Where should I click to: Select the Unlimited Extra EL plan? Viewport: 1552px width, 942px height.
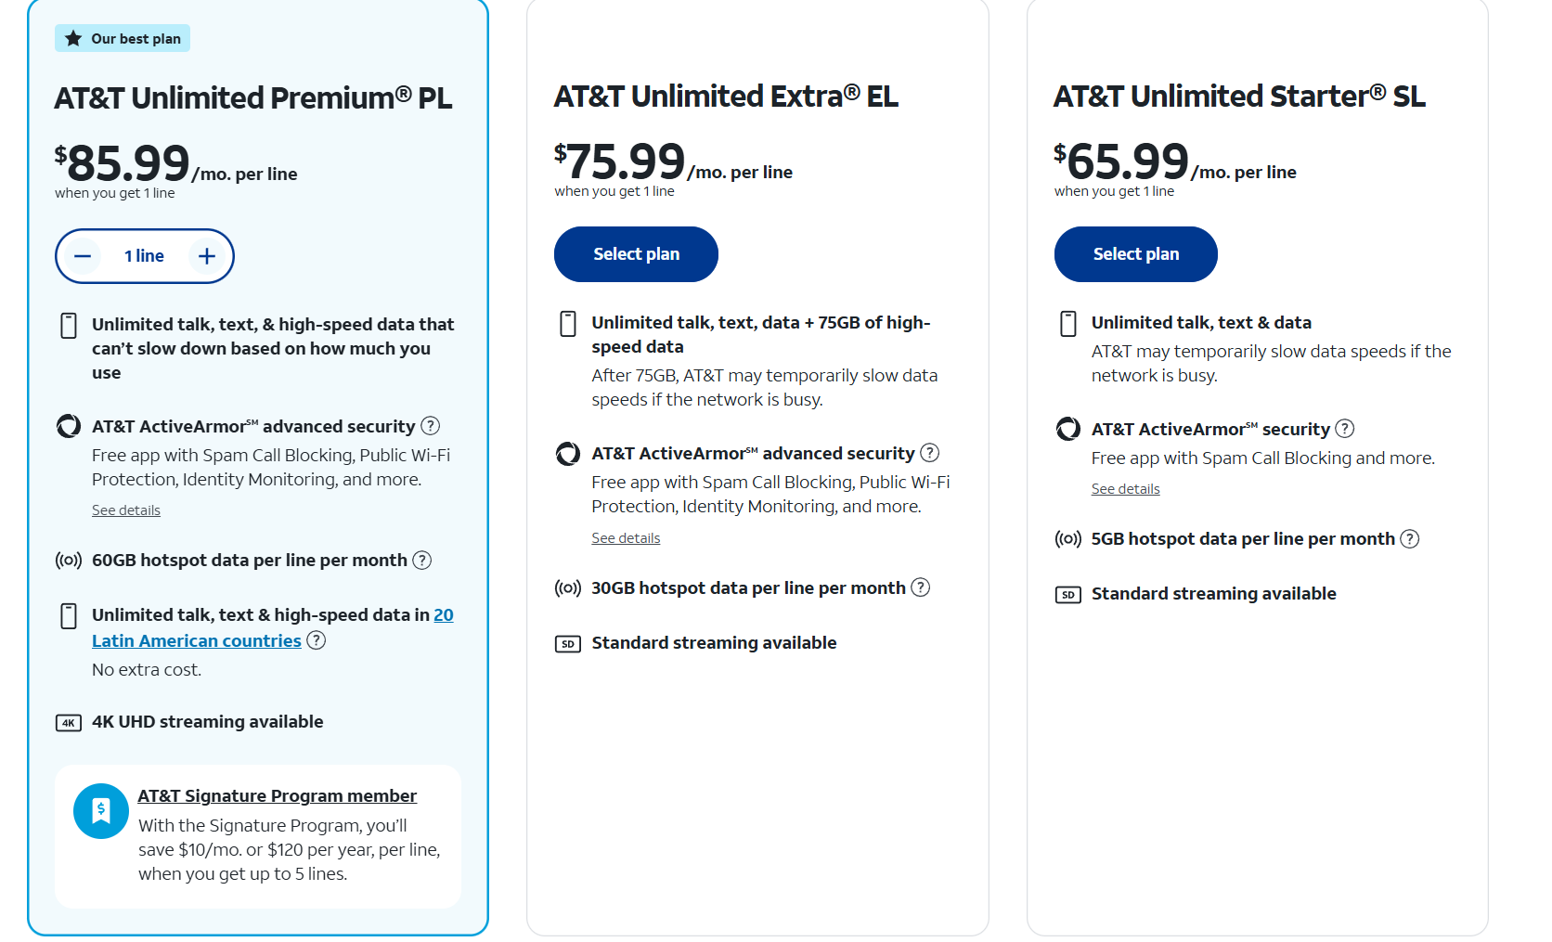636,254
